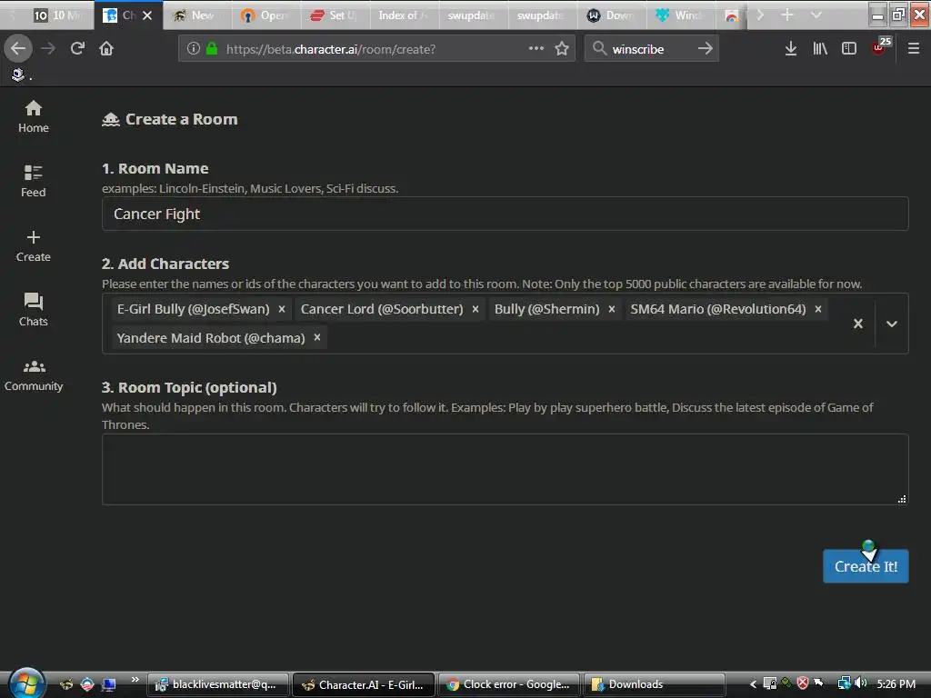Show site information icon

(194, 49)
